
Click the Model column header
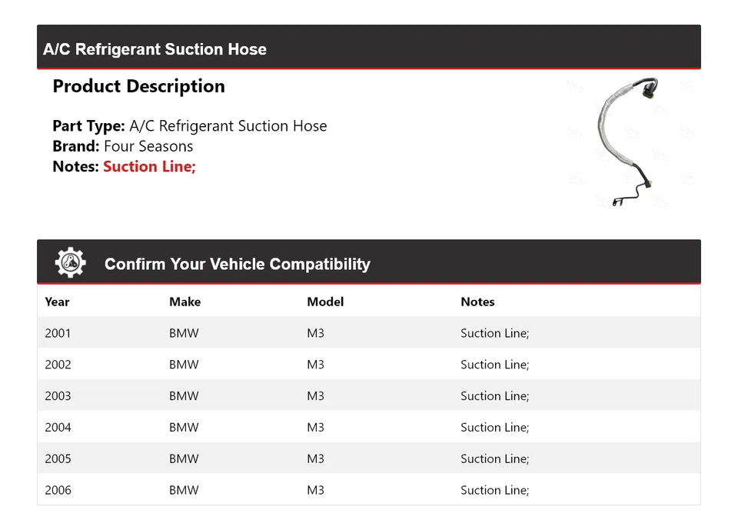point(325,302)
